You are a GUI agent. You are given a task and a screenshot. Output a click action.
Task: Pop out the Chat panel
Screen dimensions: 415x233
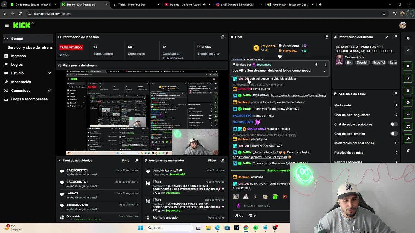point(326,37)
